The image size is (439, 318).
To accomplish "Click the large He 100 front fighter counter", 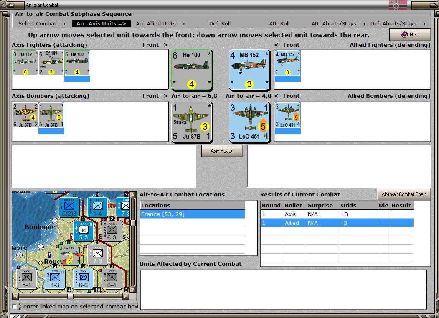I will click(192, 70).
